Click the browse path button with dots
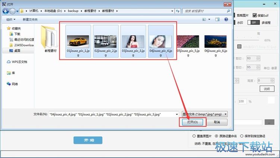 [269, 122]
